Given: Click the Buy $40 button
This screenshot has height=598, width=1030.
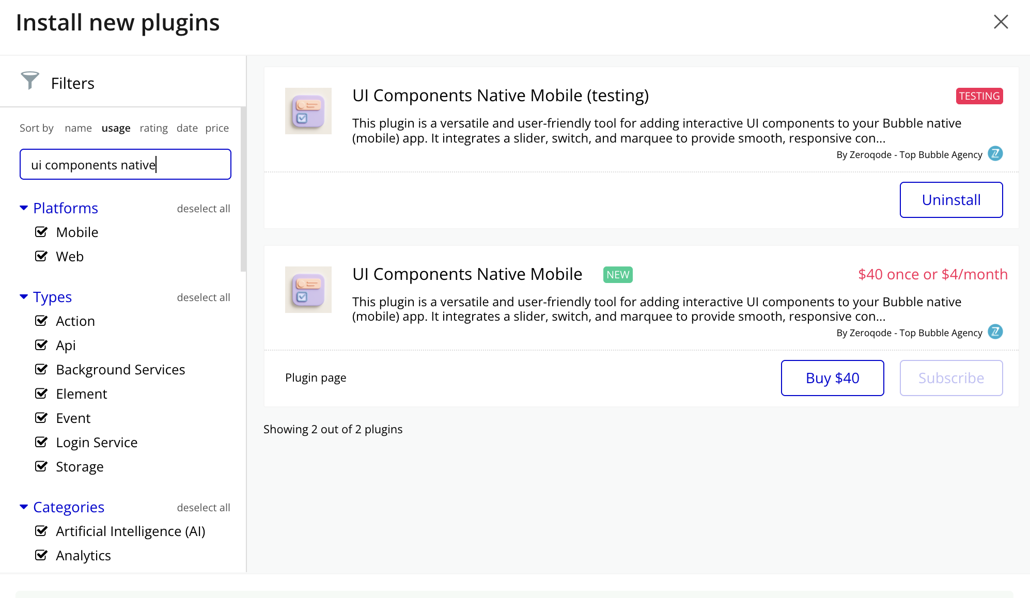Looking at the screenshot, I should pos(832,378).
